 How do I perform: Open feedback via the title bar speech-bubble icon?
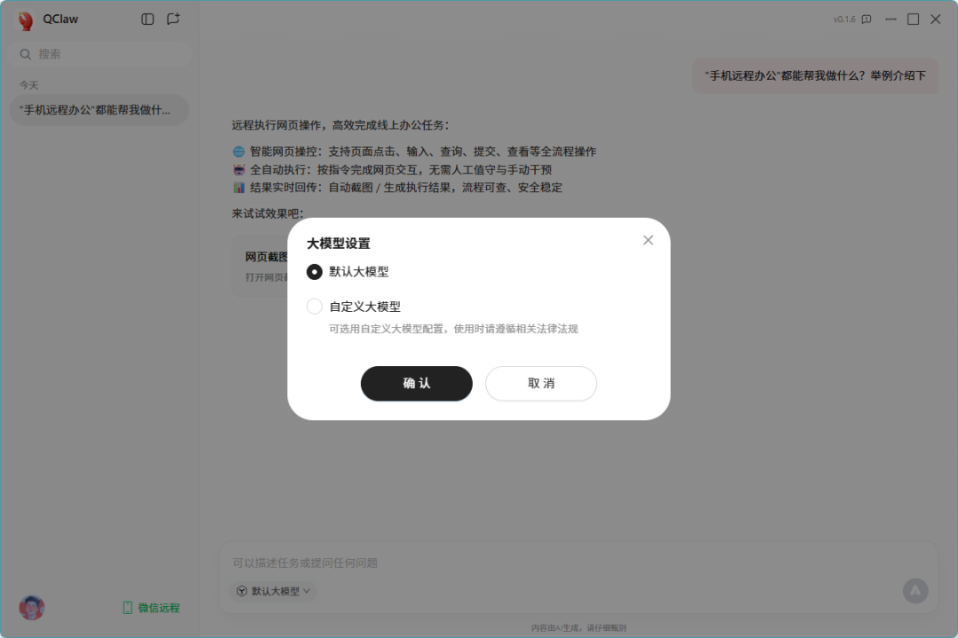pyautogui.click(x=865, y=19)
